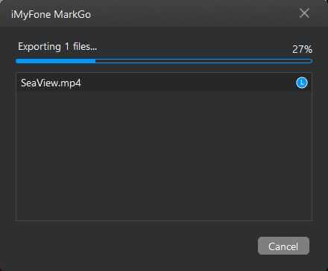This screenshot has height=271, width=328.
Task: Click the blue clock status icon
Action: point(302,83)
